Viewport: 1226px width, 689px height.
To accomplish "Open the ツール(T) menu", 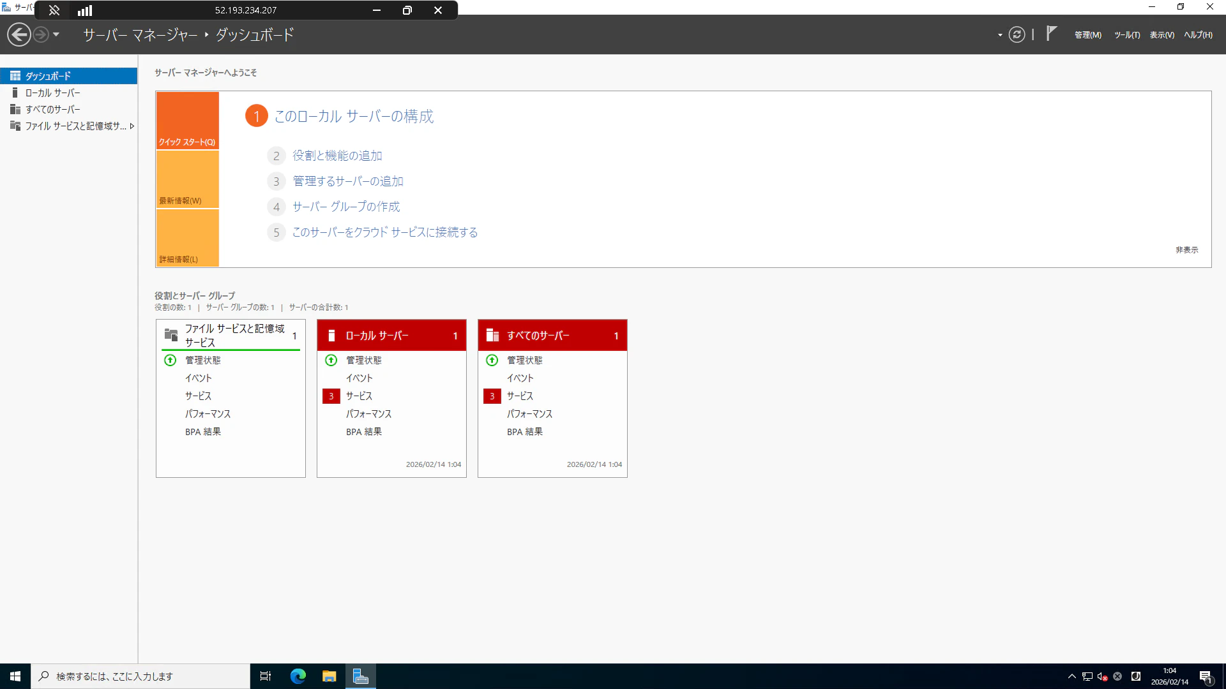I will (x=1126, y=35).
